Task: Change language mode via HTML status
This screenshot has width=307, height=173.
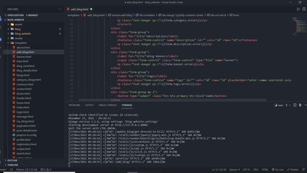Action: pos(265,170)
